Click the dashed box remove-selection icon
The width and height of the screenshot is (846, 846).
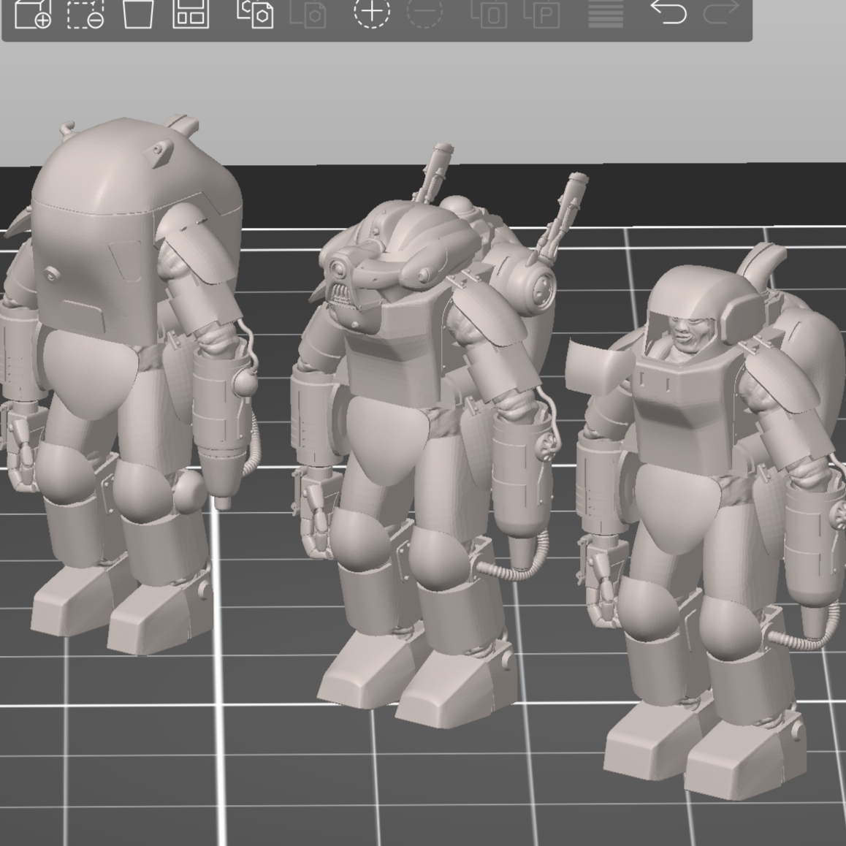point(85,13)
